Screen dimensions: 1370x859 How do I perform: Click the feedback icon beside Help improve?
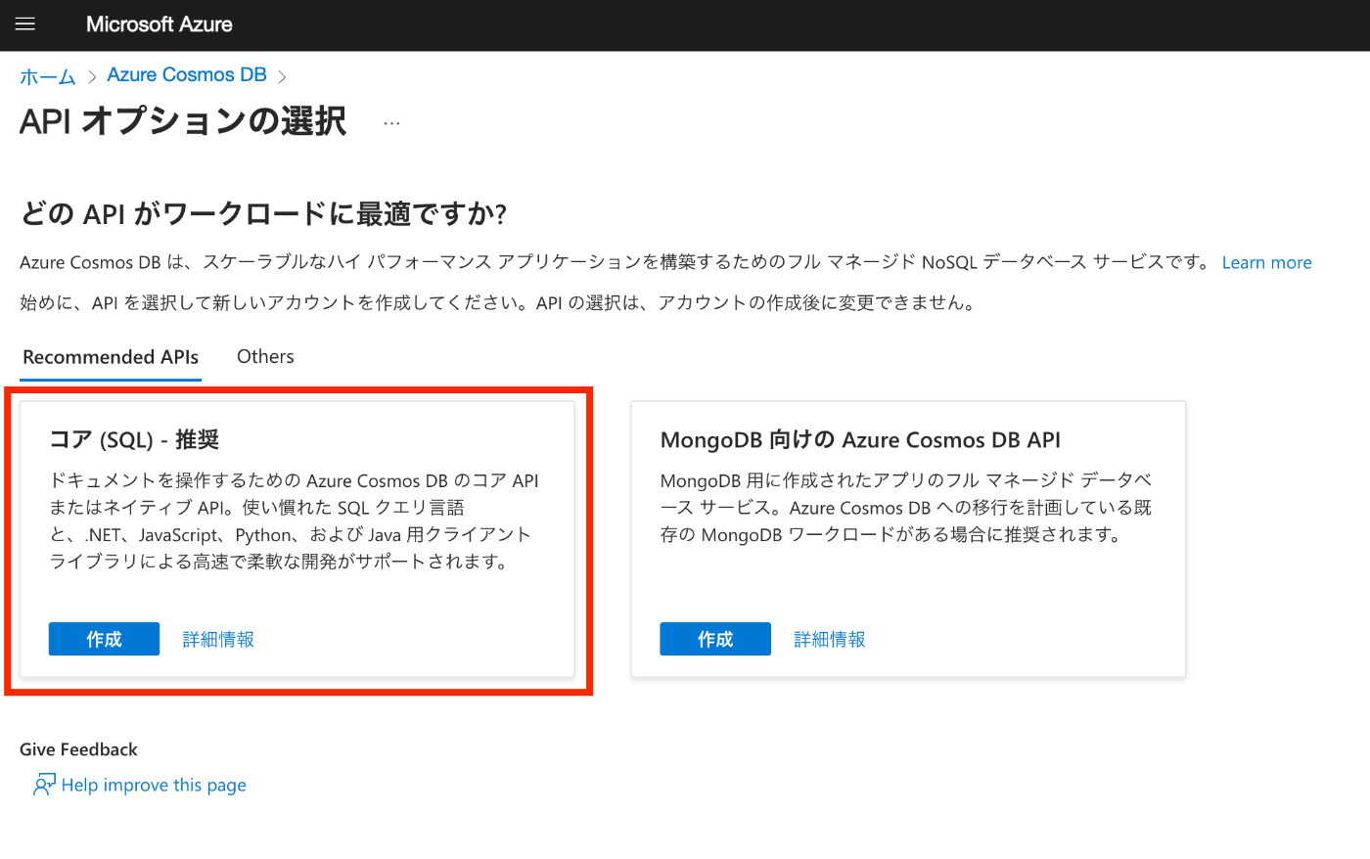(x=44, y=785)
